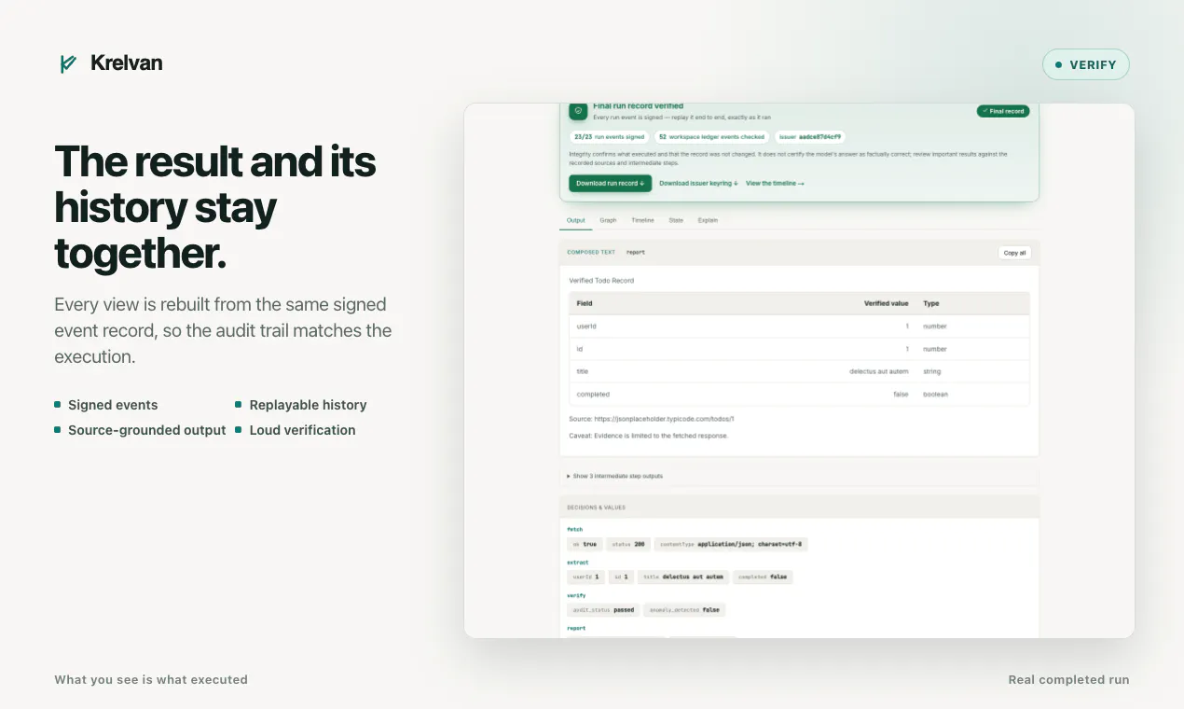Click the contentType application/json chip
1184x709 pixels.
coord(731,544)
